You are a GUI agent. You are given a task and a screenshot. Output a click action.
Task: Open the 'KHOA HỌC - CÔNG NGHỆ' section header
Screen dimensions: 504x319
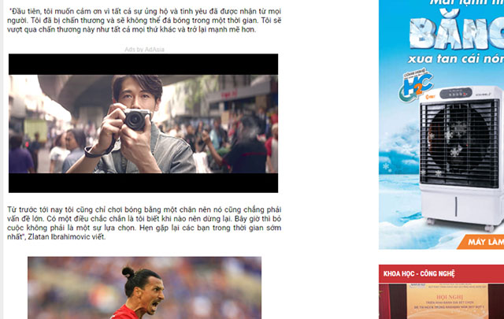click(419, 273)
